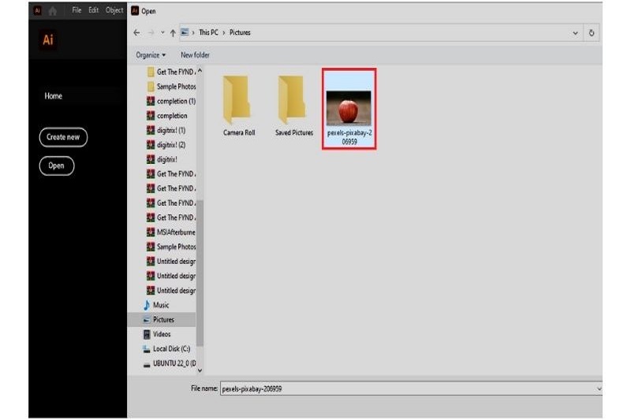Viewport: 631px width, 420px height.
Task: Refresh the folder view
Action: pyautogui.click(x=591, y=33)
